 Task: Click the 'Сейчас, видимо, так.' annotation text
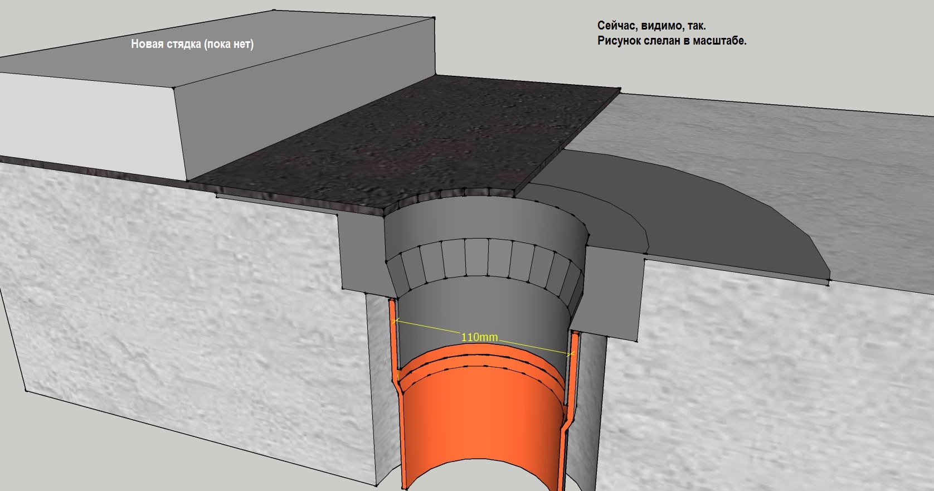[x=651, y=26]
